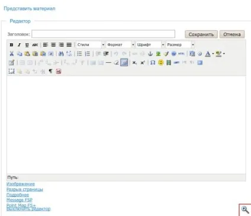Expand the background color picker arrow

[224, 54]
